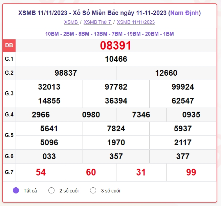Click the G.5 number 1970
This screenshot has height=206, width=221.
(116, 143)
